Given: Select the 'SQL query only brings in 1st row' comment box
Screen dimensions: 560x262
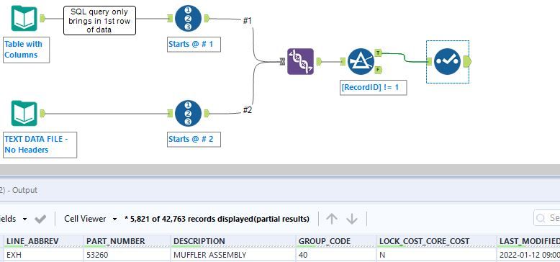Looking at the screenshot, I should (99, 20).
